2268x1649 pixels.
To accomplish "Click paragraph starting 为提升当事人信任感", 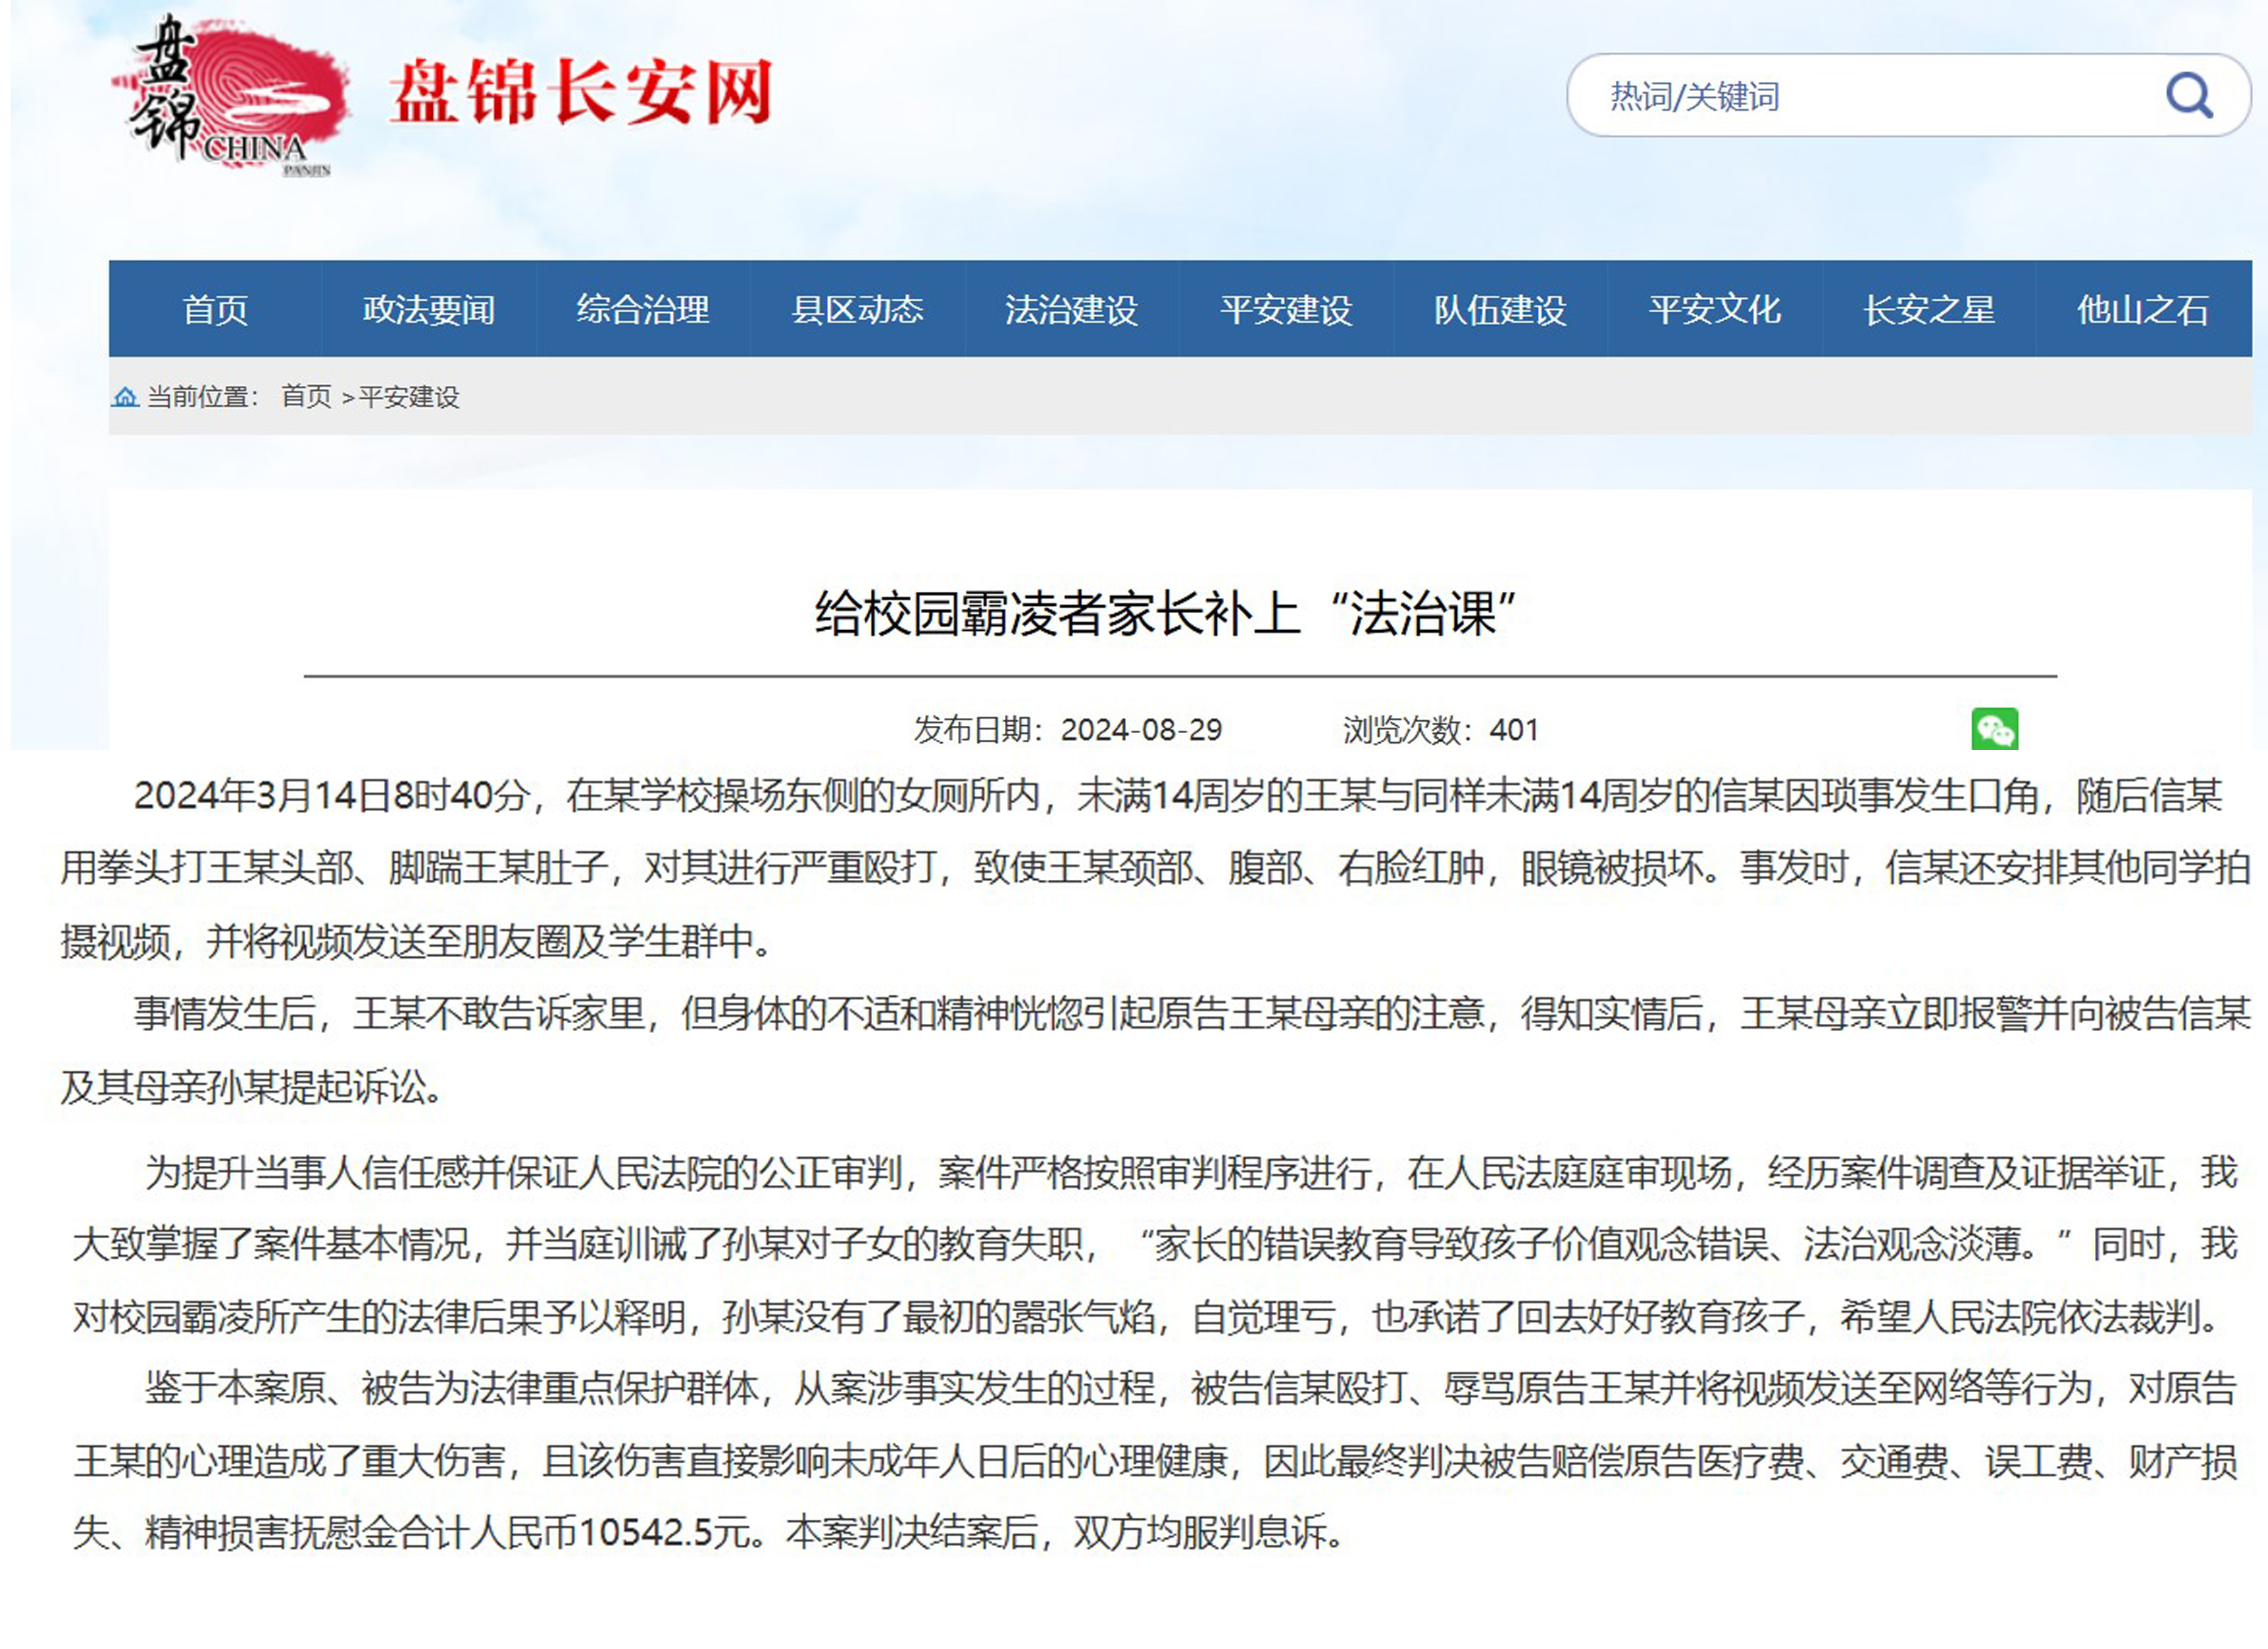I will [1155, 1244].
